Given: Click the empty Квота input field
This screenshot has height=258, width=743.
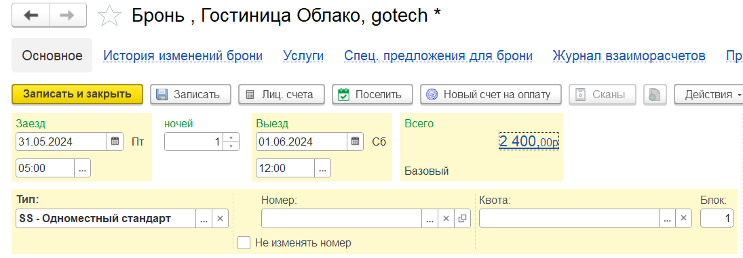Looking at the screenshot, I should point(569,219).
